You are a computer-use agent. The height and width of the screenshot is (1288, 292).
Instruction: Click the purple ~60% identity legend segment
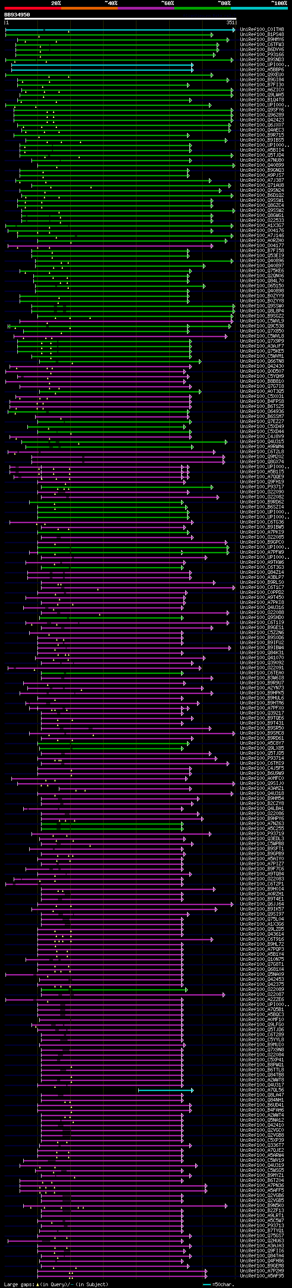(146, 8)
